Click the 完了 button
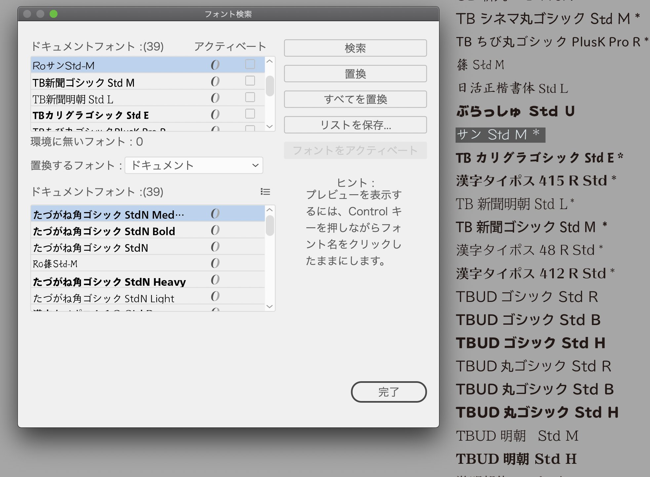The image size is (650, 477). click(x=388, y=392)
